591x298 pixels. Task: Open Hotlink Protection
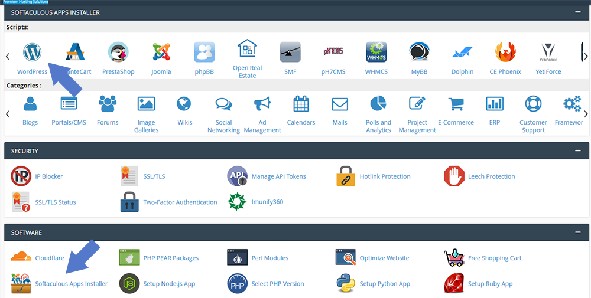pos(385,176)
